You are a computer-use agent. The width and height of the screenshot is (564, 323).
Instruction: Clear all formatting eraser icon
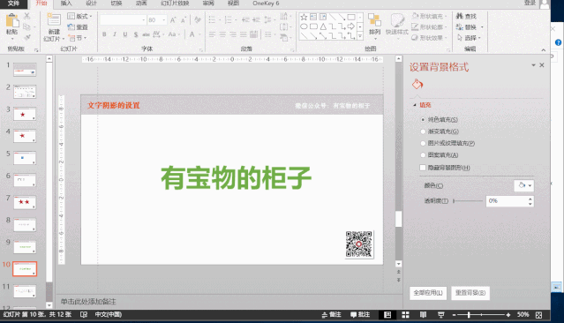(x=198, y=19)
